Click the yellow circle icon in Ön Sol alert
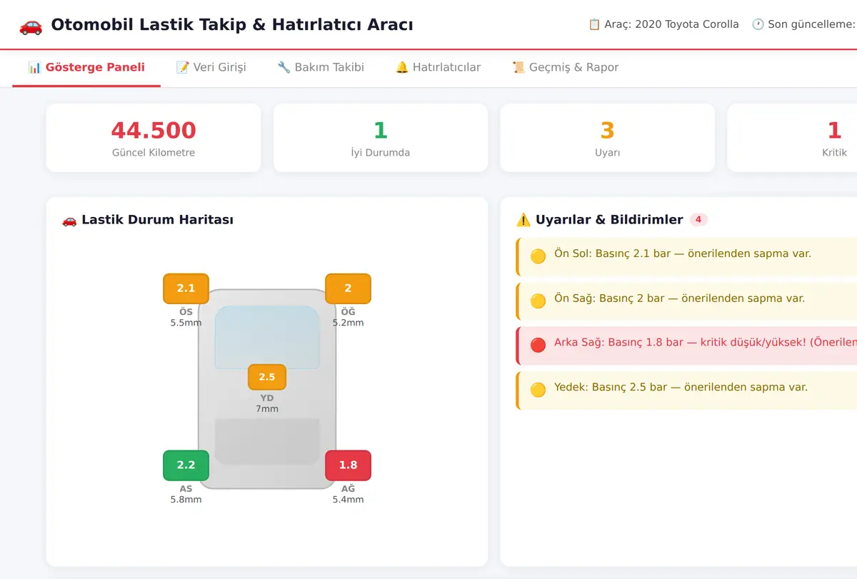 tap(538, 256)
